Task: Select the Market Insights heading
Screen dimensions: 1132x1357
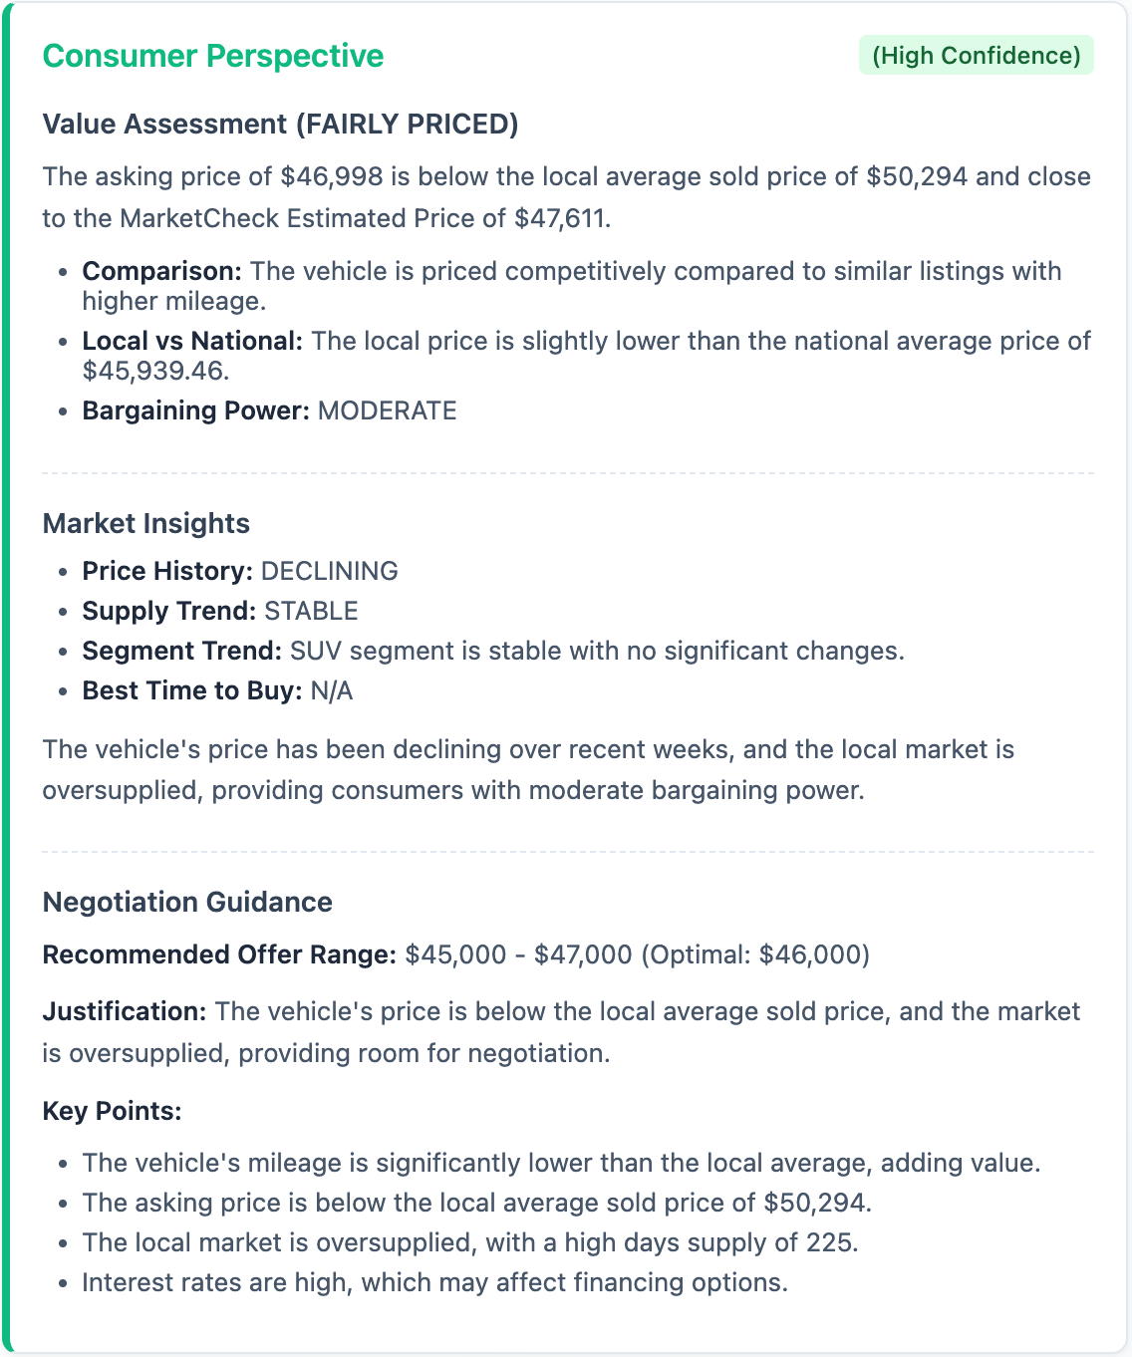Action: point(145,524)
